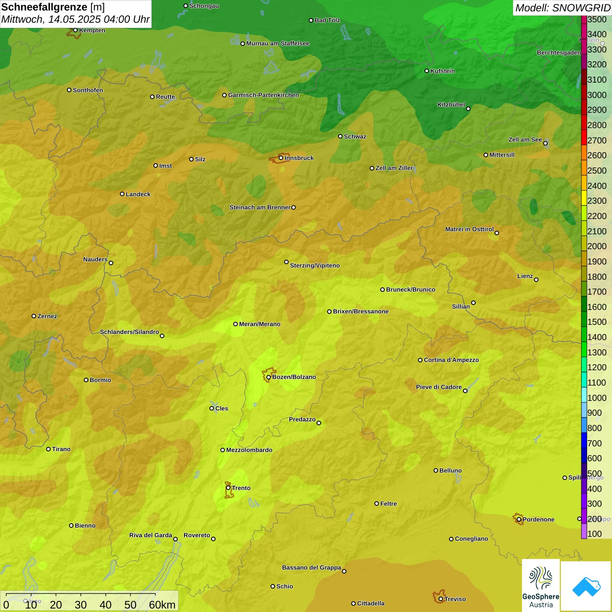Click the 3500 legend value
This screenshot has width=612, height=612.
point(597,19)
